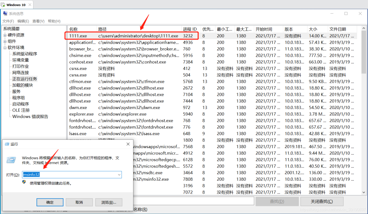Expand the 硬件资源 tree node
The height and width of the screenshot is (214, 368).
[x=5, y=35]
